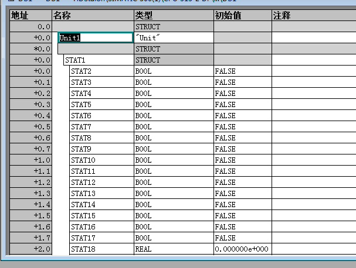Click the BOOL type cell of STAT9
The image size is (356, 268).
tap(174, 149)
